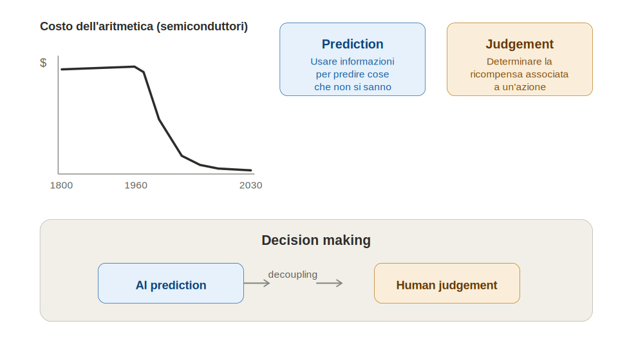Click the text Usare informazioni per predire

point(352,68)
